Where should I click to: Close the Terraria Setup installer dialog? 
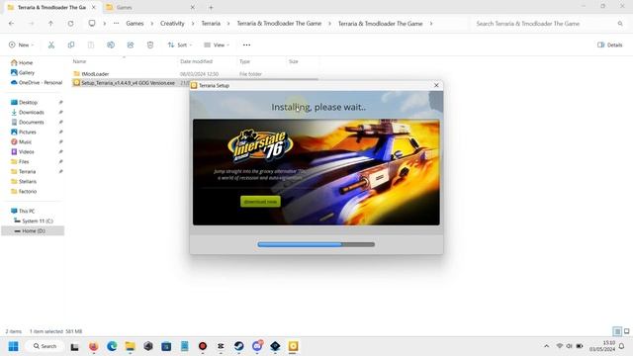(x=436, y=85)
